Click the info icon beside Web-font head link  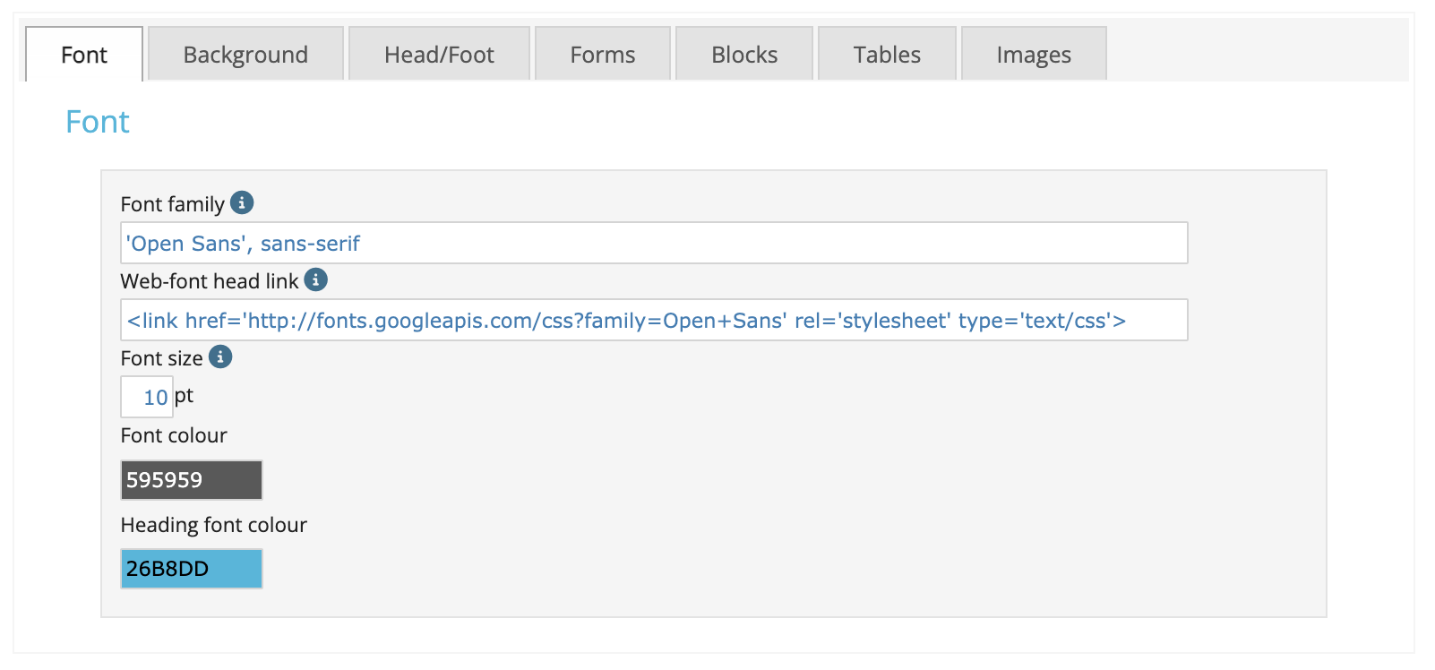pyautogui.click(x=315, y=279)
